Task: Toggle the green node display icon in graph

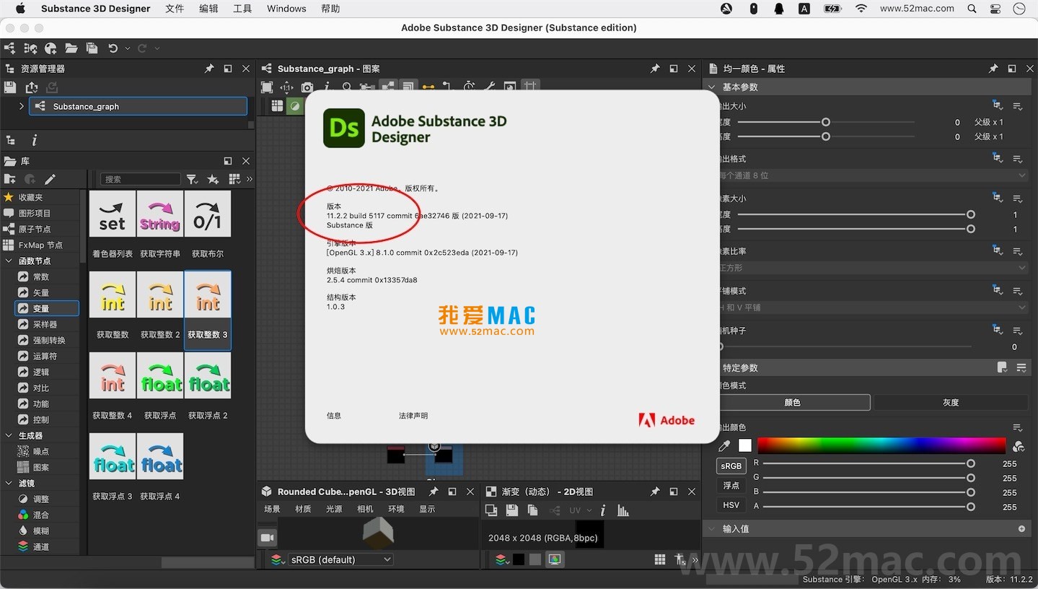Action: [x=294, y=106]
